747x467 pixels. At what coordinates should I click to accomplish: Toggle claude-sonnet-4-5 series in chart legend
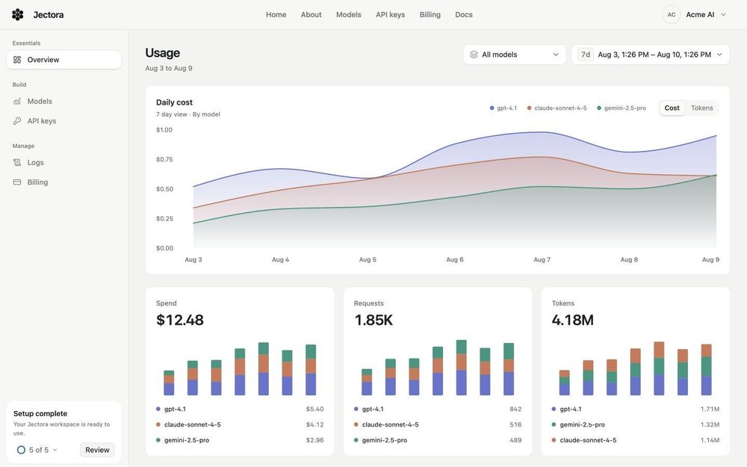point(557,108)
